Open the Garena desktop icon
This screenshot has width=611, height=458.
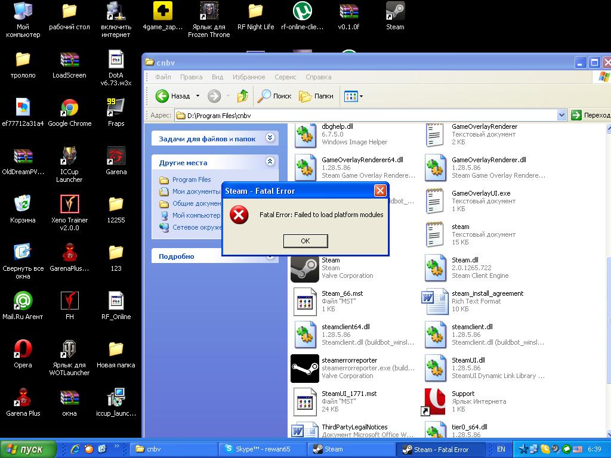point(116,161)
